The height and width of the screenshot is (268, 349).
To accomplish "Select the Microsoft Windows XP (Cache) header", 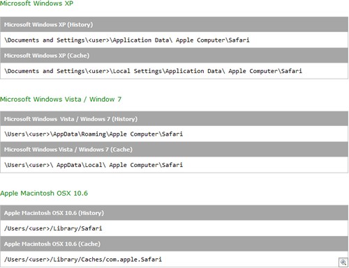I will tap(174, 56).
